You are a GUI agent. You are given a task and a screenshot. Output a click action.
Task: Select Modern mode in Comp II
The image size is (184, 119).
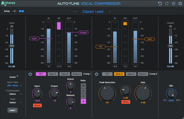pyautogui.click(x=143, y=74)
